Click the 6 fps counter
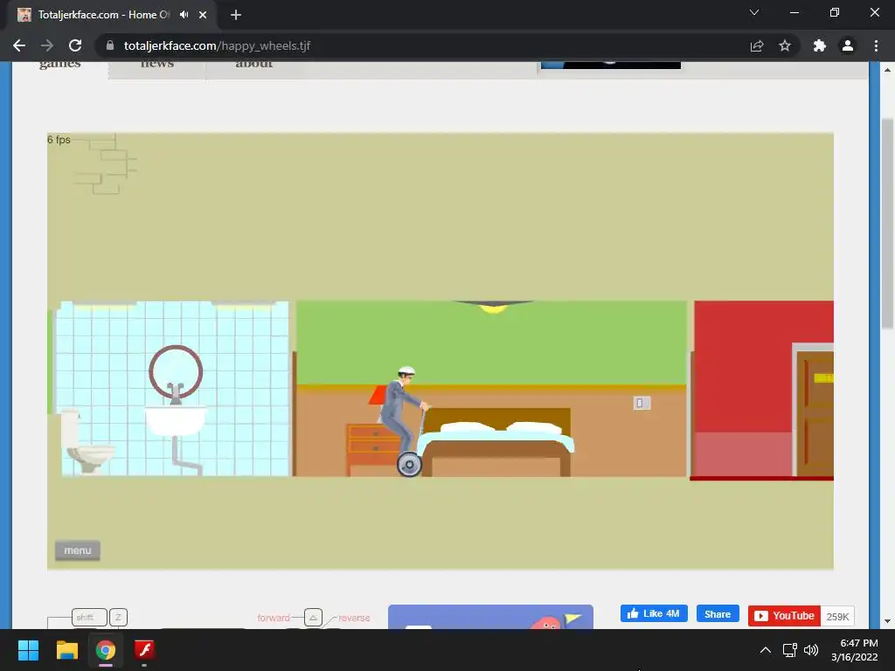Image resolution: width=895 pixels, height=671 pixels. coord(59,140)
